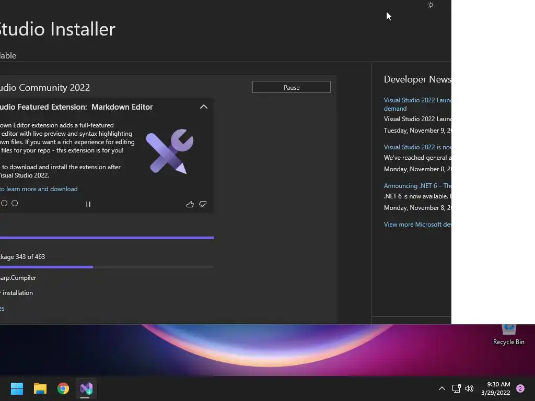Open volume control tray icon
This screenshot has height=401, width=535.
469,388
